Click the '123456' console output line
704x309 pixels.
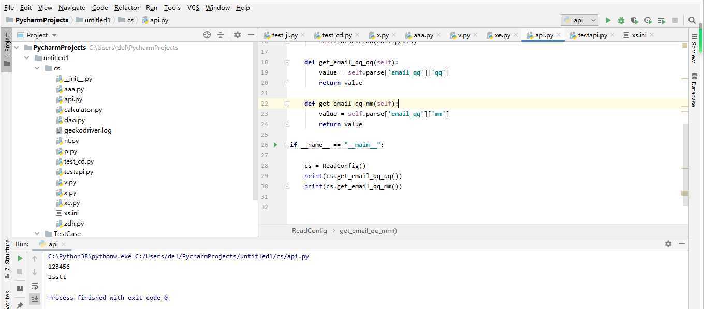click(x=59, y=267)
